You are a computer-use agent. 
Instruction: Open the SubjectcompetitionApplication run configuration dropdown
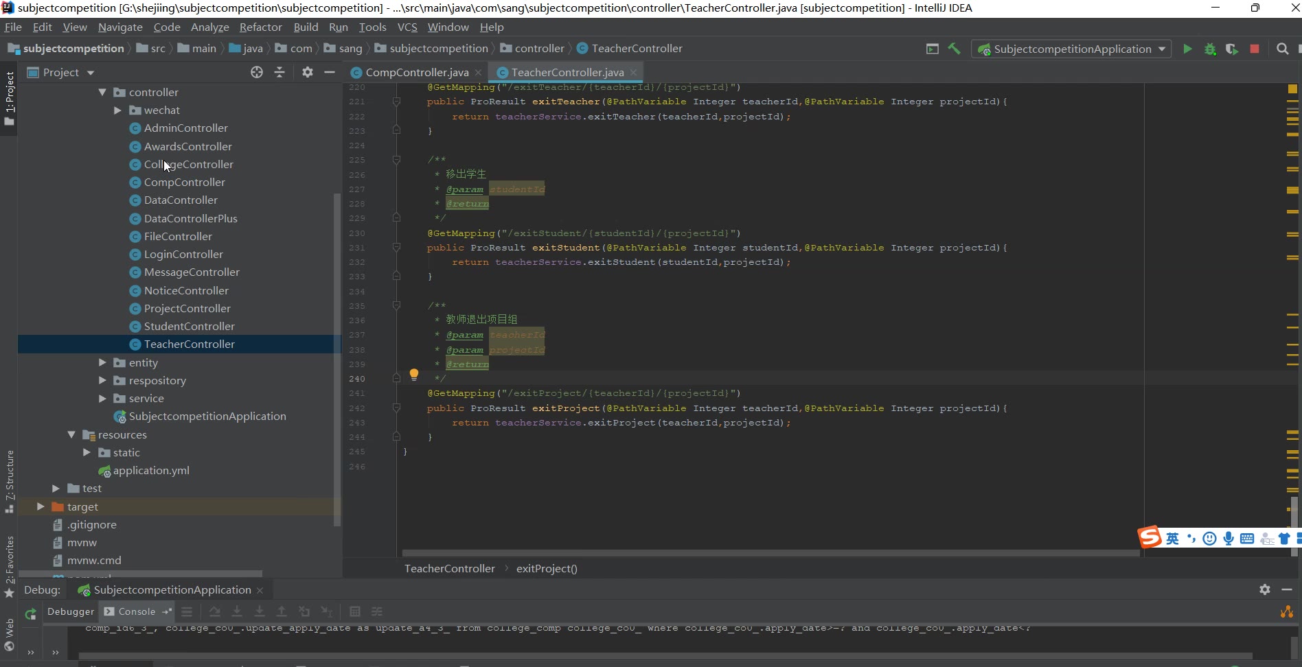point(1072,49)
